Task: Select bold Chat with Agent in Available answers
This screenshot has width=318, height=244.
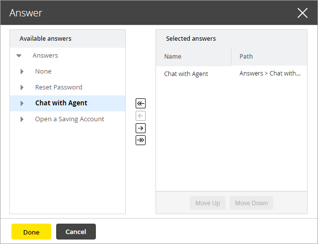Action: coord(61,103)
